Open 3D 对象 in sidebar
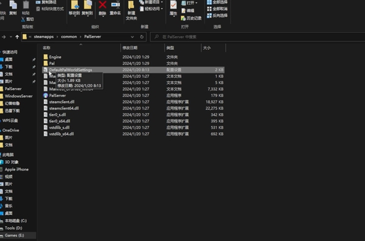Image resolution: width=365 pixels, height=241 pixels. (12, 162)
